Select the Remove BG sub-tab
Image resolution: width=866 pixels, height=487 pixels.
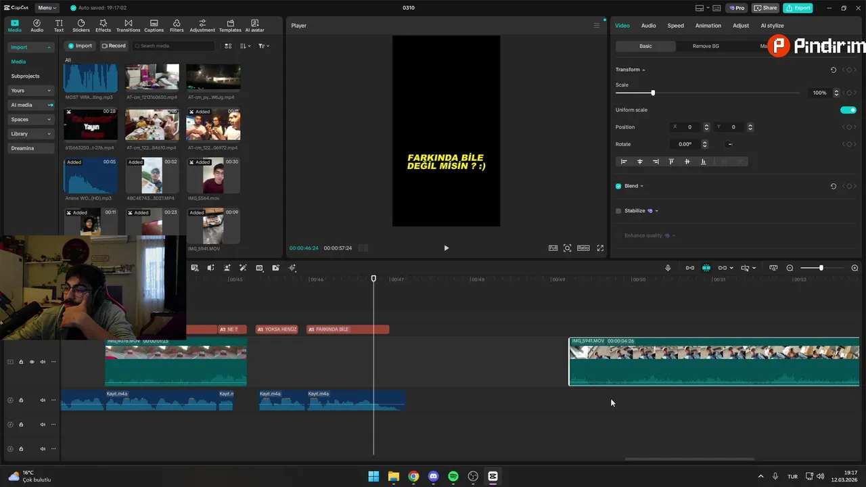click(706, 46)
